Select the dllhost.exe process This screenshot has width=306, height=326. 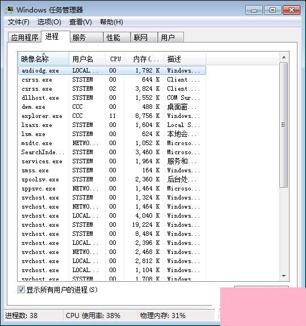click(112, 98)
